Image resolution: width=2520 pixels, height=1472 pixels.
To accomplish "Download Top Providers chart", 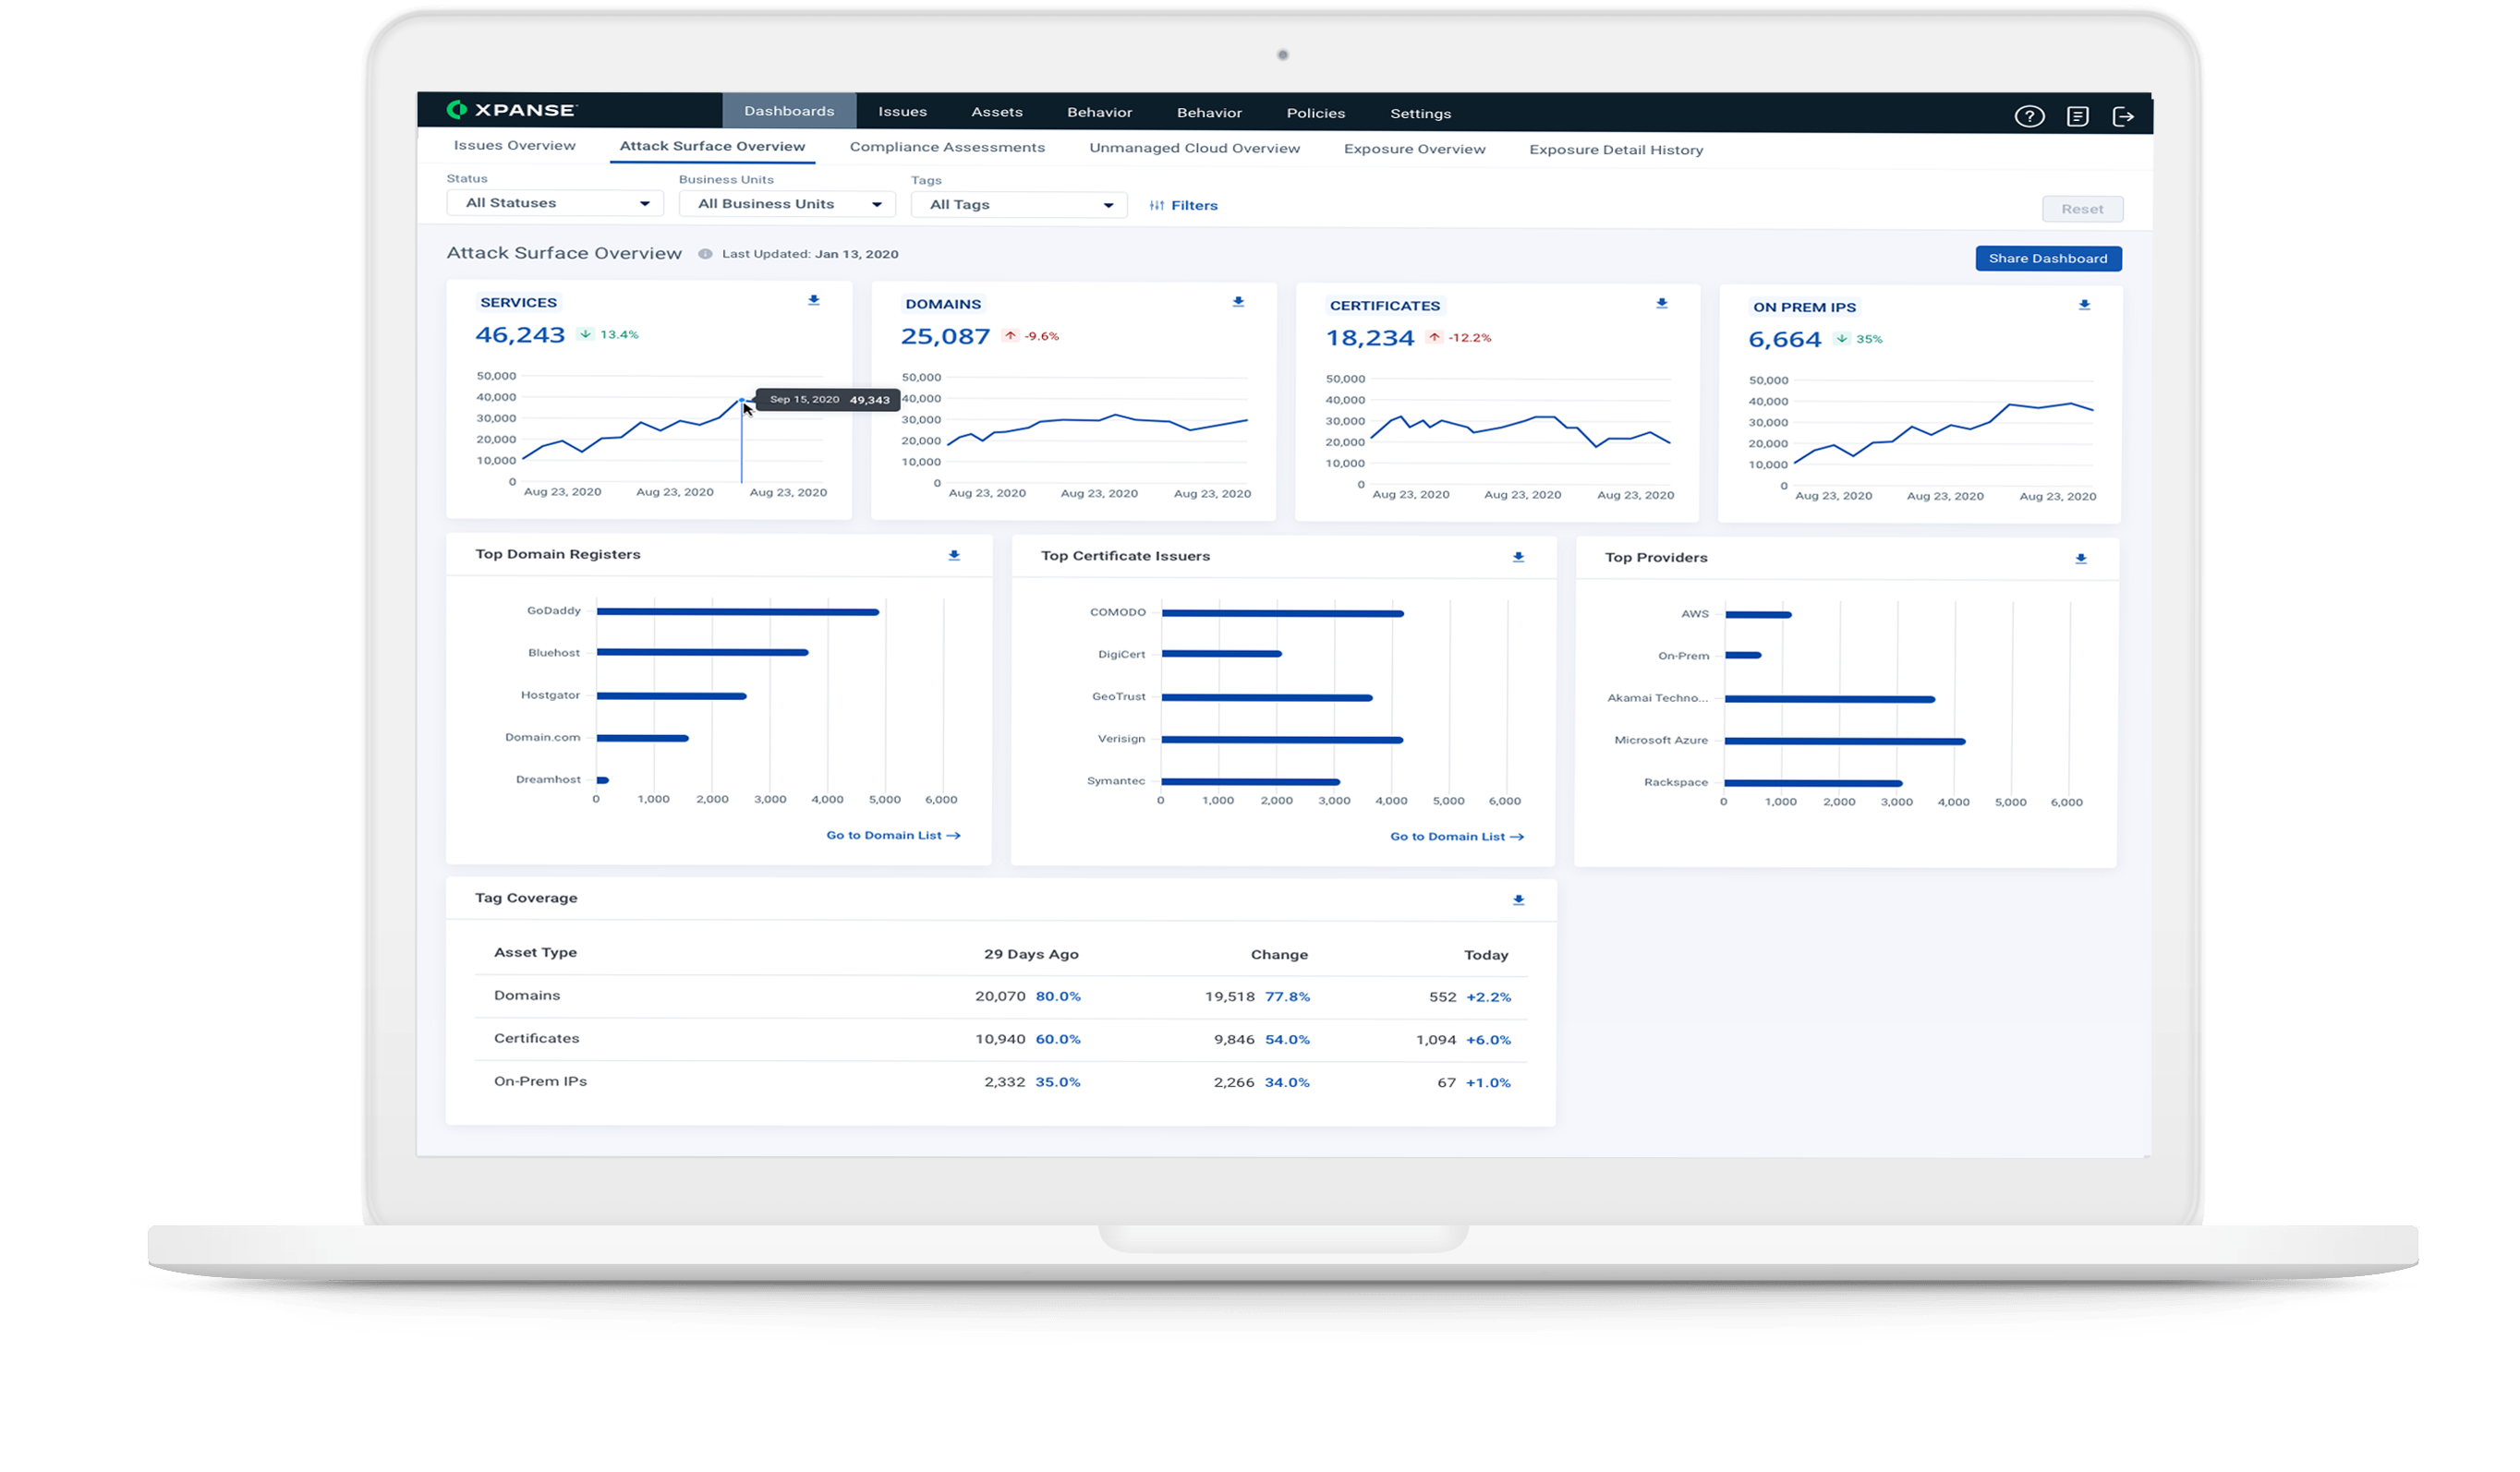I will (x=2080, y=559).
